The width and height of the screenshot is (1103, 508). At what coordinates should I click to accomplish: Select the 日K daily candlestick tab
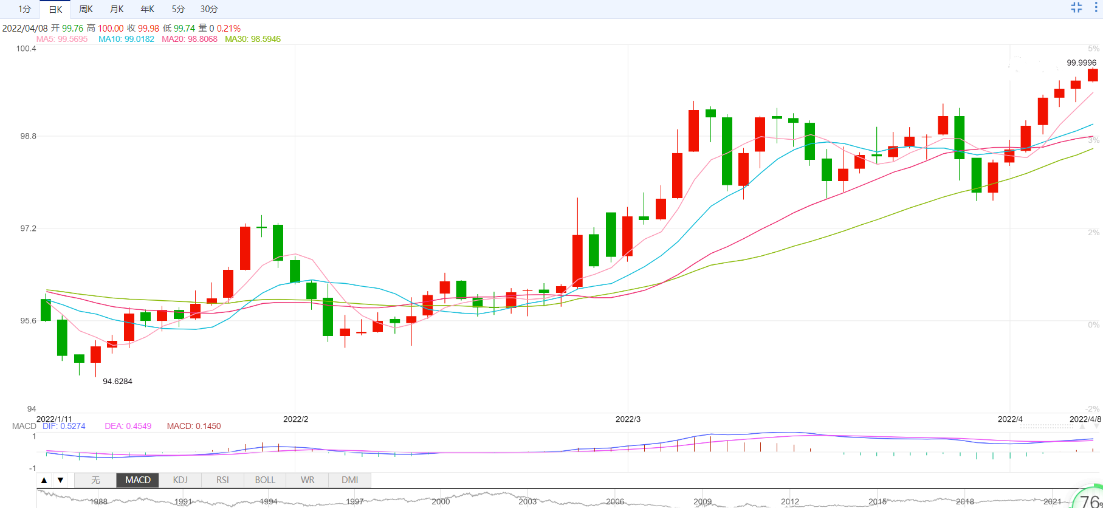[x=55, y=9]
